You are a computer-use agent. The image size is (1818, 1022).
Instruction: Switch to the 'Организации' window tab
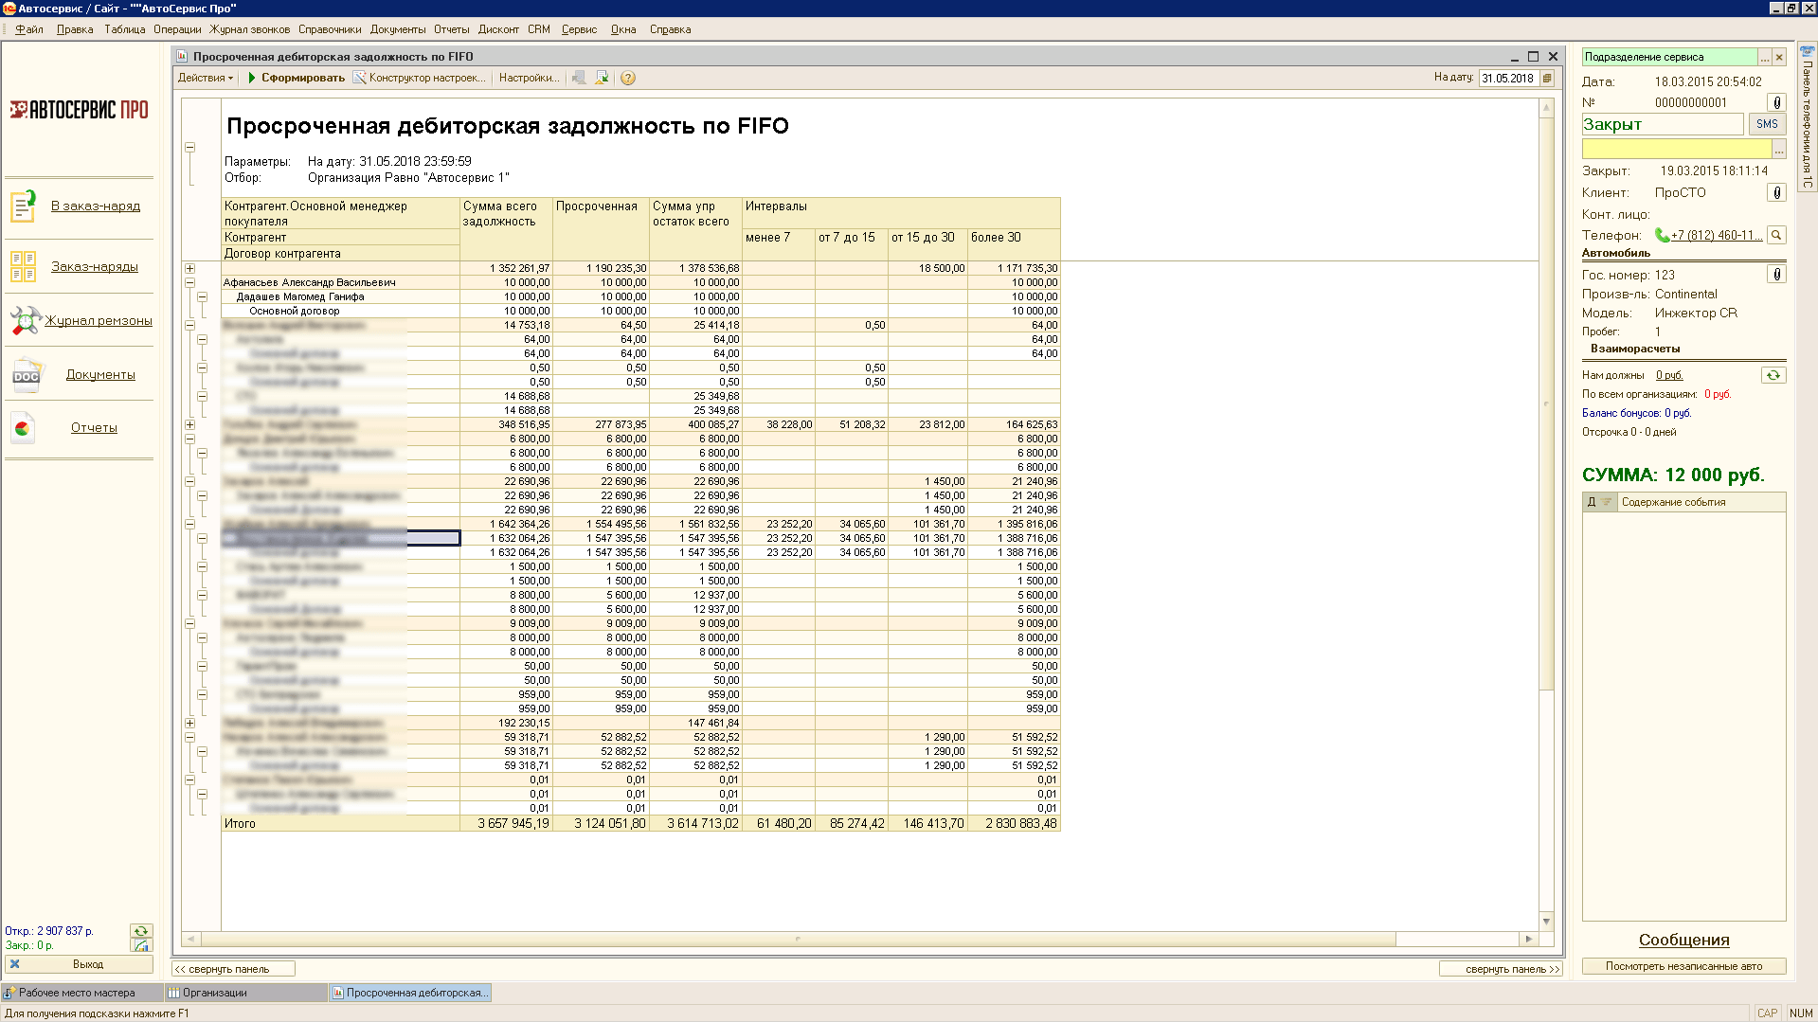215,993
